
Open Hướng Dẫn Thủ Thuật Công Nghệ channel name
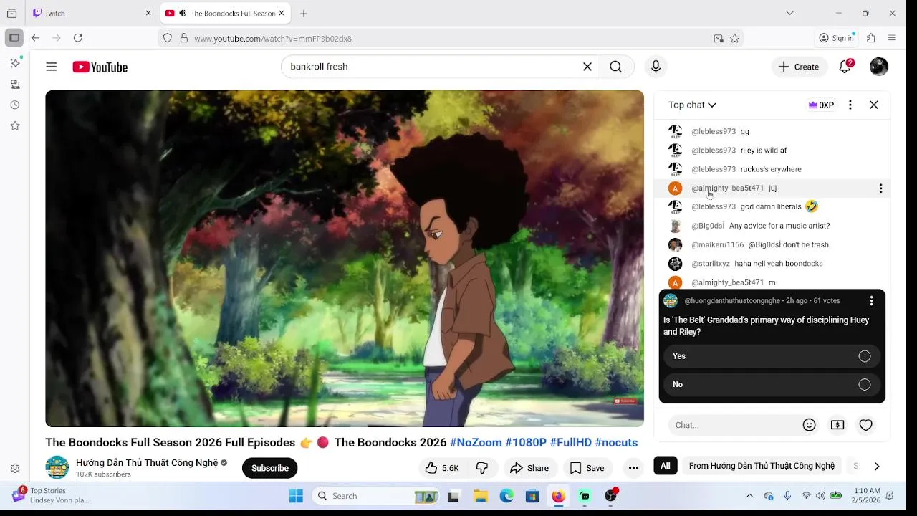click(147, 463)
